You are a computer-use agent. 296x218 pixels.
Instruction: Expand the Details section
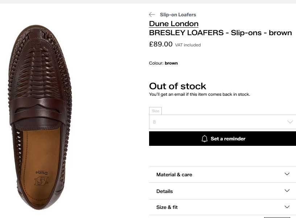[x=222, y=191]
